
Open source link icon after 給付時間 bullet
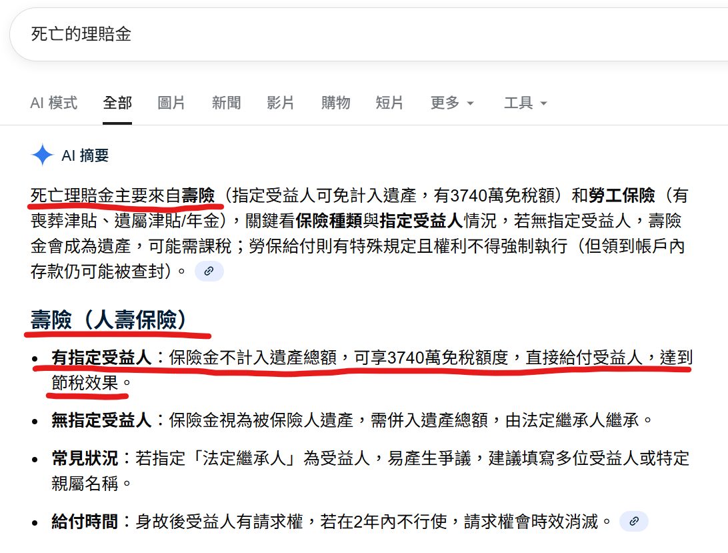634,522
